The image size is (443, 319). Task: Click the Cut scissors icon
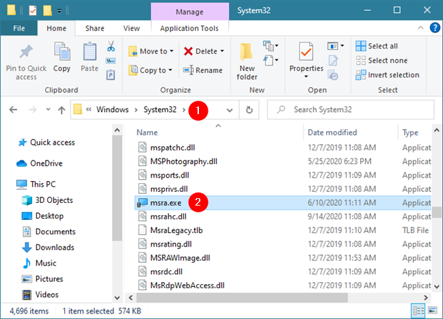click(111, 46)
